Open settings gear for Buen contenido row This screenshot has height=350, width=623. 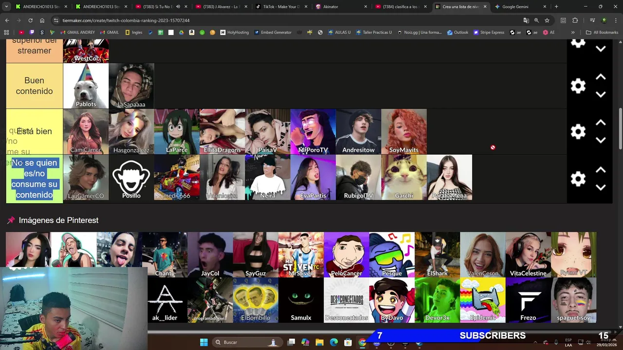click(578, 86)
